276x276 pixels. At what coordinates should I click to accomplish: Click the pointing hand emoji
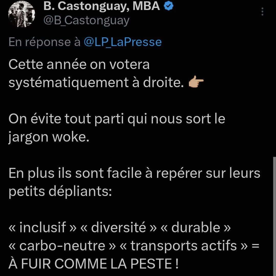[x=196, y=83]
